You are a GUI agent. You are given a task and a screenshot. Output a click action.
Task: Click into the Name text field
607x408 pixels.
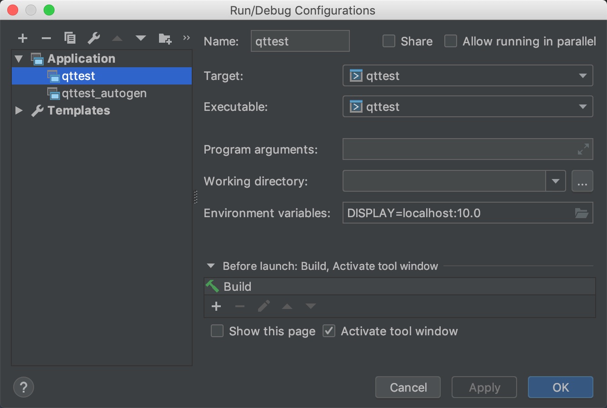[300, 41]
